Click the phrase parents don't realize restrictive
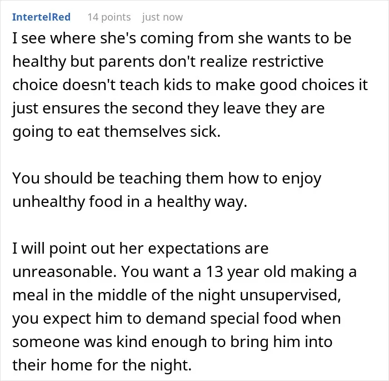 (211, 62)
